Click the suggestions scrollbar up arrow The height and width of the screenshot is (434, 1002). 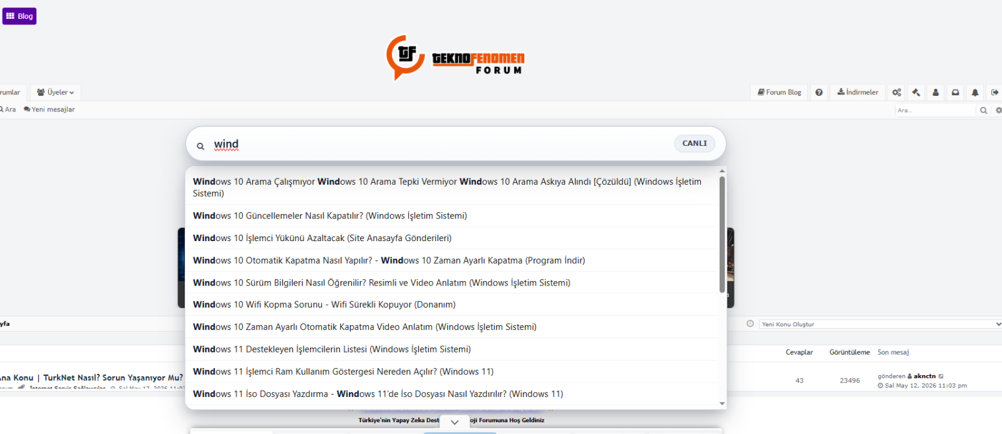[x=722, y=171]
